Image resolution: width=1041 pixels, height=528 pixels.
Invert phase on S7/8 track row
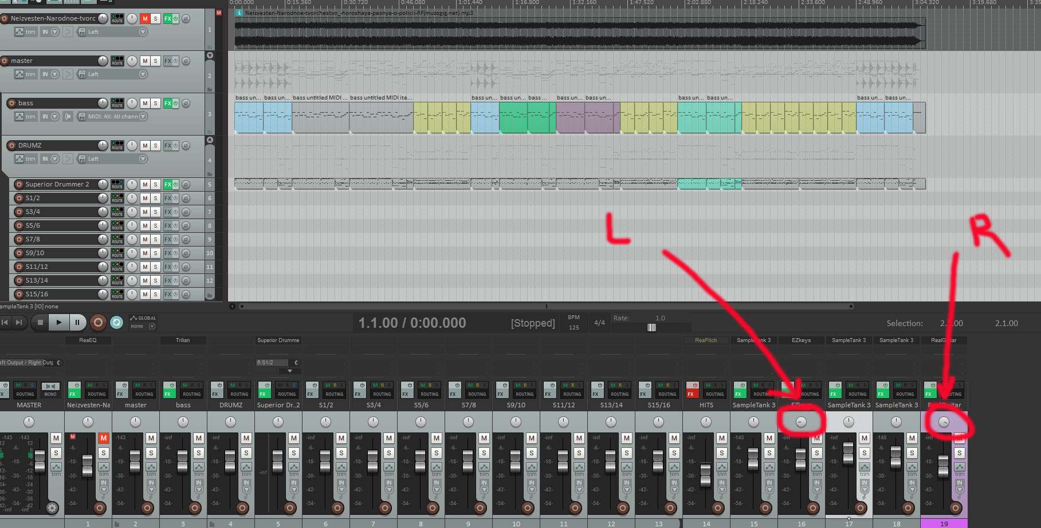coord(186,239)
